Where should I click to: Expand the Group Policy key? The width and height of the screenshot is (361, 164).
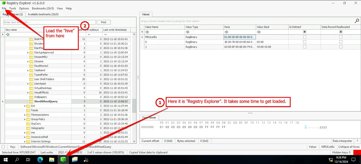pyautogui.click(x=25, y=119)
